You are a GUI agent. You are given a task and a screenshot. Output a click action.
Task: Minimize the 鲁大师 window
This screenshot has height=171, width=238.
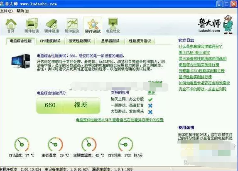pyautogui.click(x=219, y=4)
